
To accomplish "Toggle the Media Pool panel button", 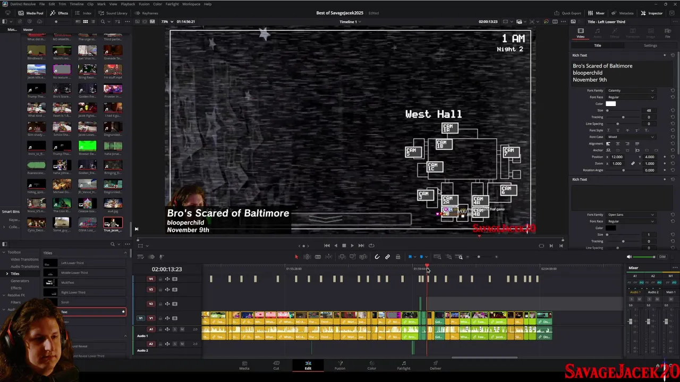I will [x=31, y=13].
